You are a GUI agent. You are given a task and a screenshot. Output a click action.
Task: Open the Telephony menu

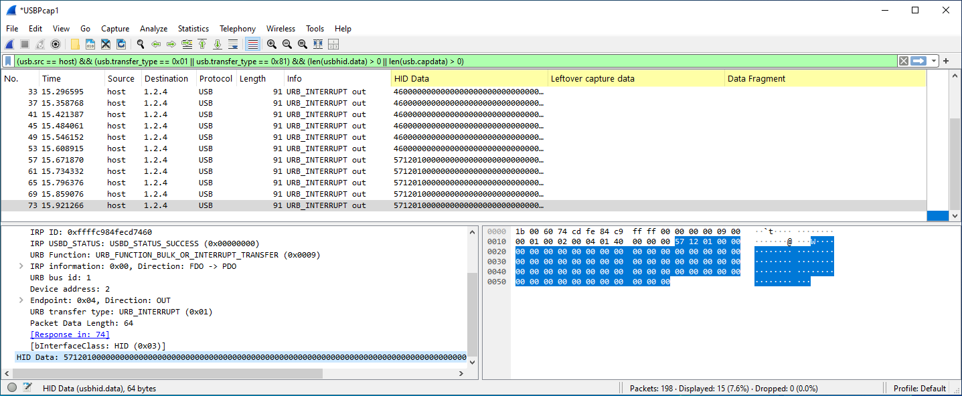[238, 28]
